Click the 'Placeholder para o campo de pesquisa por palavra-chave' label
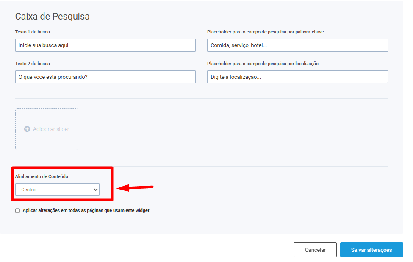This screenshot has height=262, width=413. click(x=265, y=32)
